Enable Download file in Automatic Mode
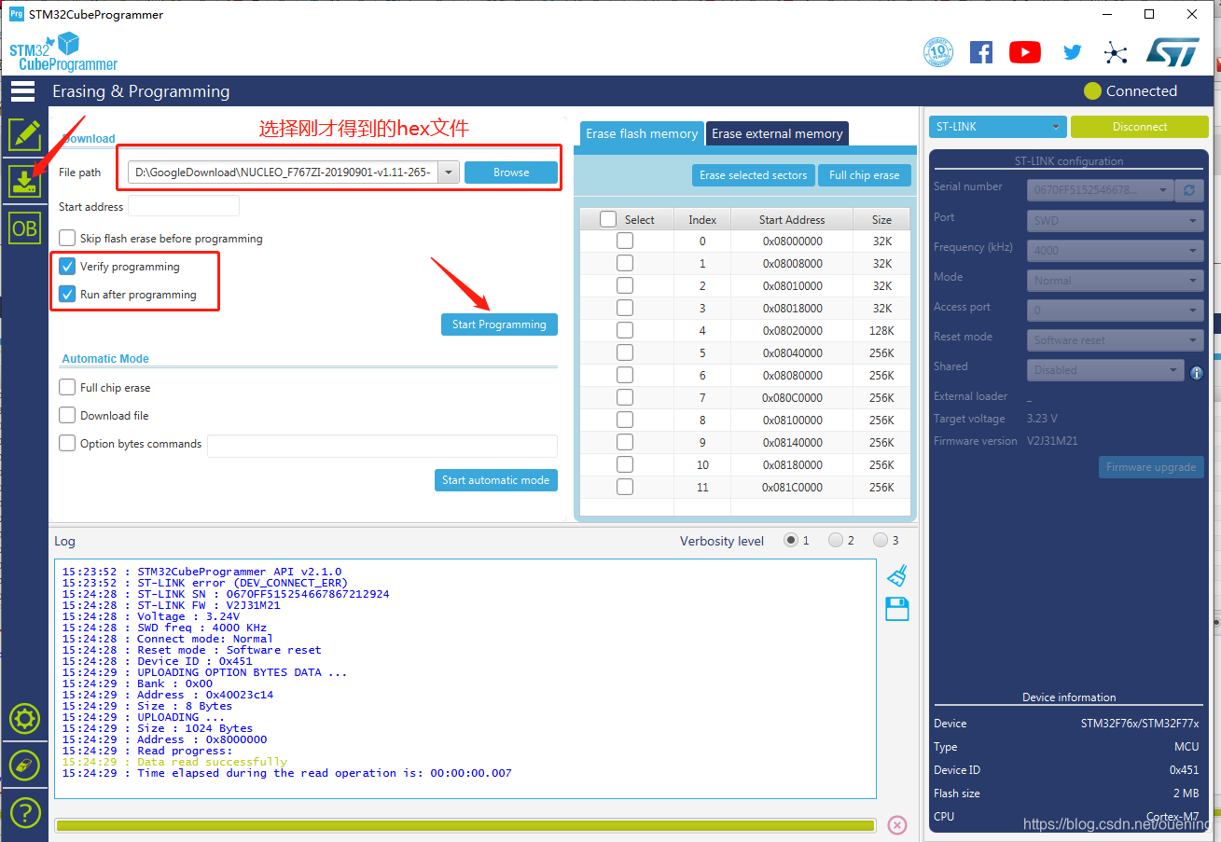 [67, 415]
